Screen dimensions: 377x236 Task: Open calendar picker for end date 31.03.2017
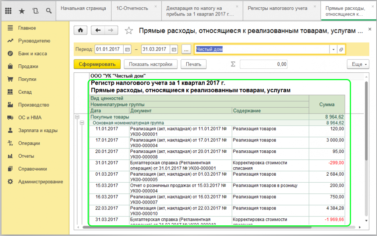[174, 49]
